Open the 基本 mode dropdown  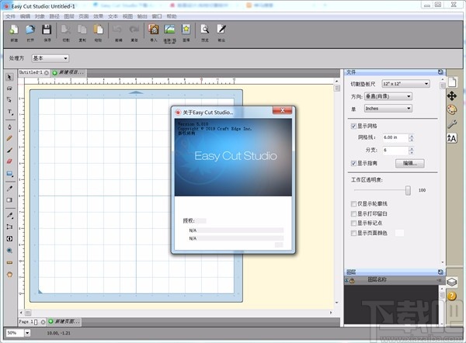coord(50,58)
